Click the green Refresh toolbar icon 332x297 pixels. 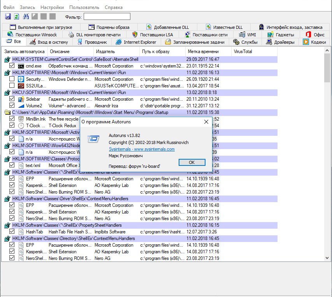[17, 16]
